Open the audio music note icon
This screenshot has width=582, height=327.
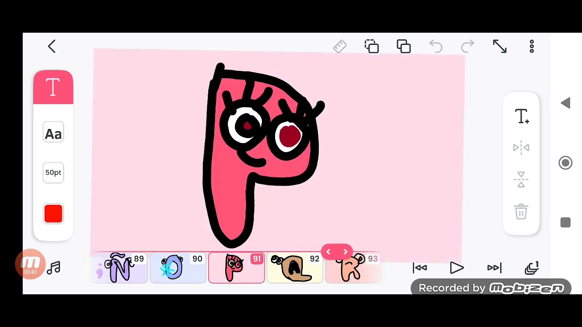coord(54,268)
